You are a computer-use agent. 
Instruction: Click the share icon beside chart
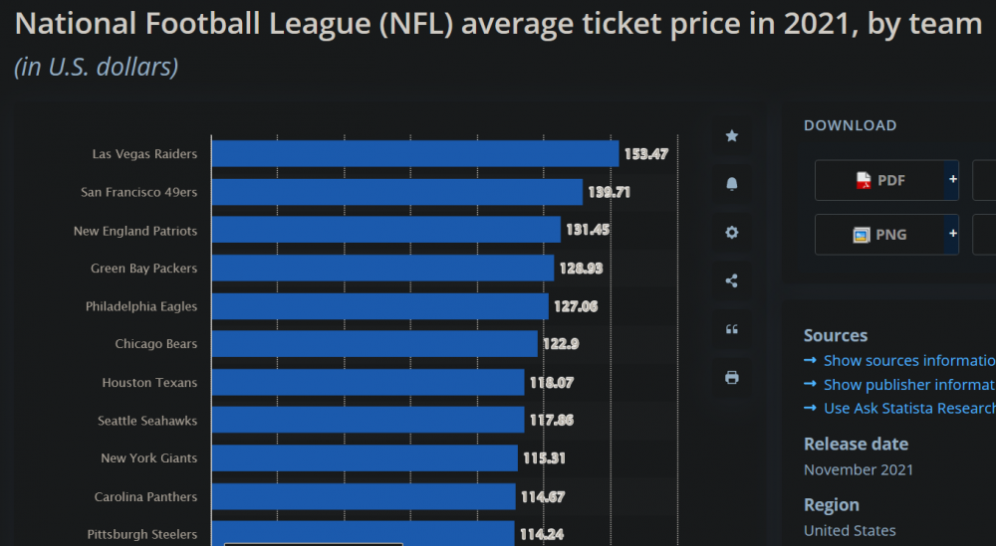click(732, 281)
